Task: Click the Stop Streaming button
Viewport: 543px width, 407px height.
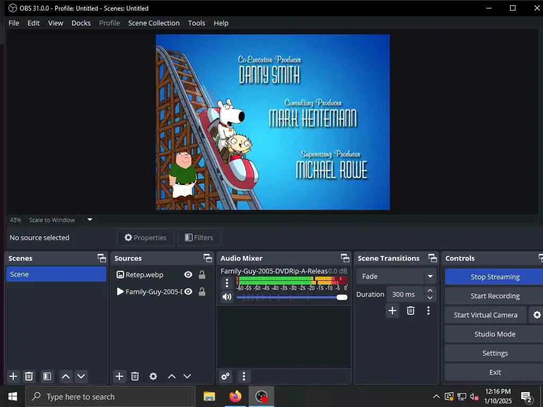Action: pos(495,277)
